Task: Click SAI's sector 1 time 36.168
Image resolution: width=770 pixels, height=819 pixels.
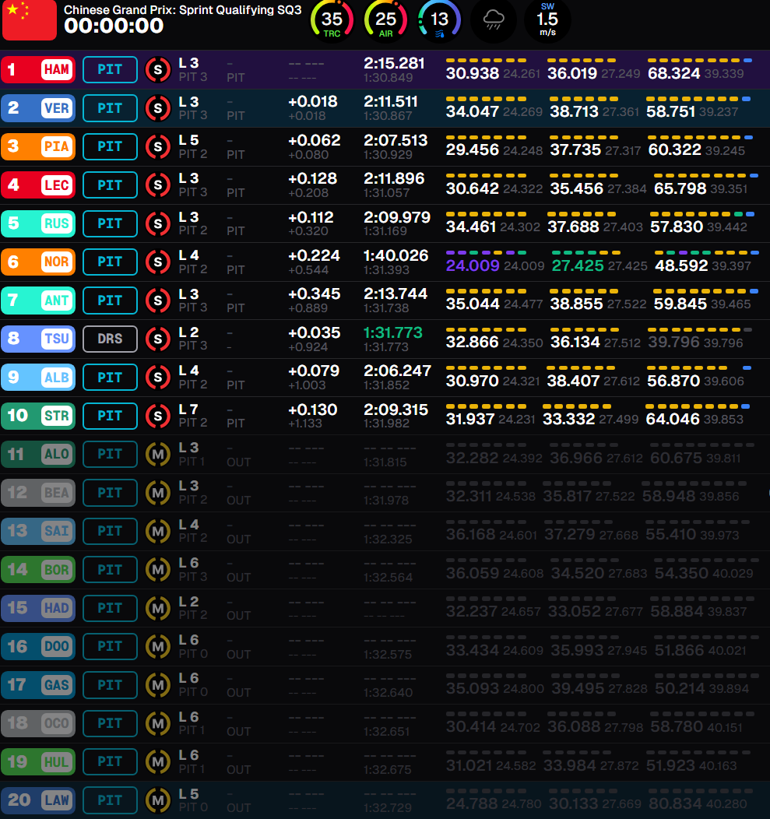Action: click(470, 535)
